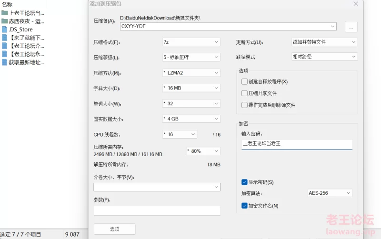Click the 赤西夜夜 folder icon
381x239 pixels.
pos(5,21)
